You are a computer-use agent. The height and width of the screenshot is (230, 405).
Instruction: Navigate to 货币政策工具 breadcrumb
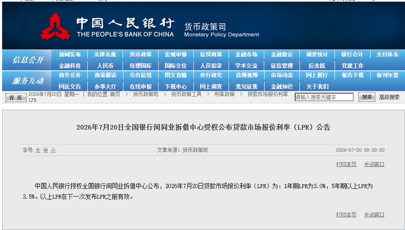[x=186, y=94]
